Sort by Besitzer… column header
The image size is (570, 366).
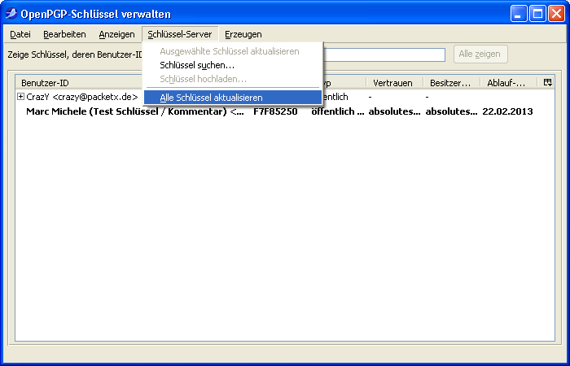pos(452,83)
